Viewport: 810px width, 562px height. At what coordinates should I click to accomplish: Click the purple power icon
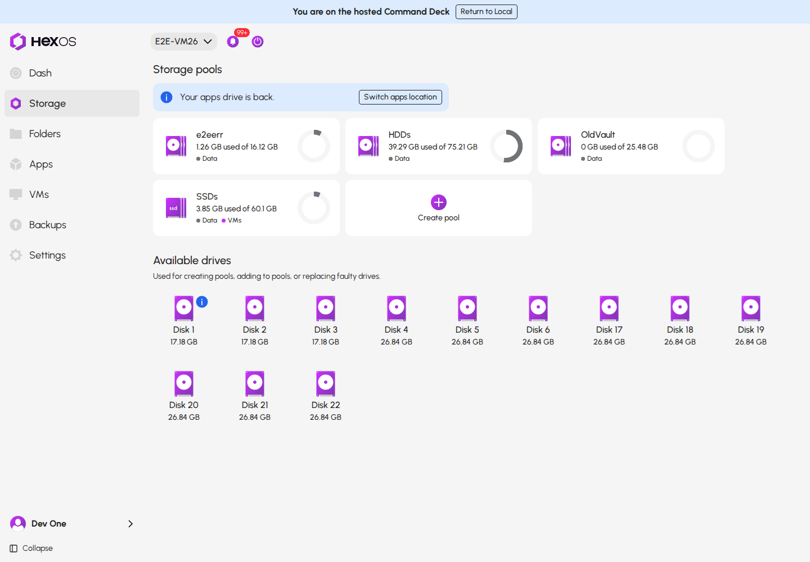pyautogui.click(x=258, y=42)
